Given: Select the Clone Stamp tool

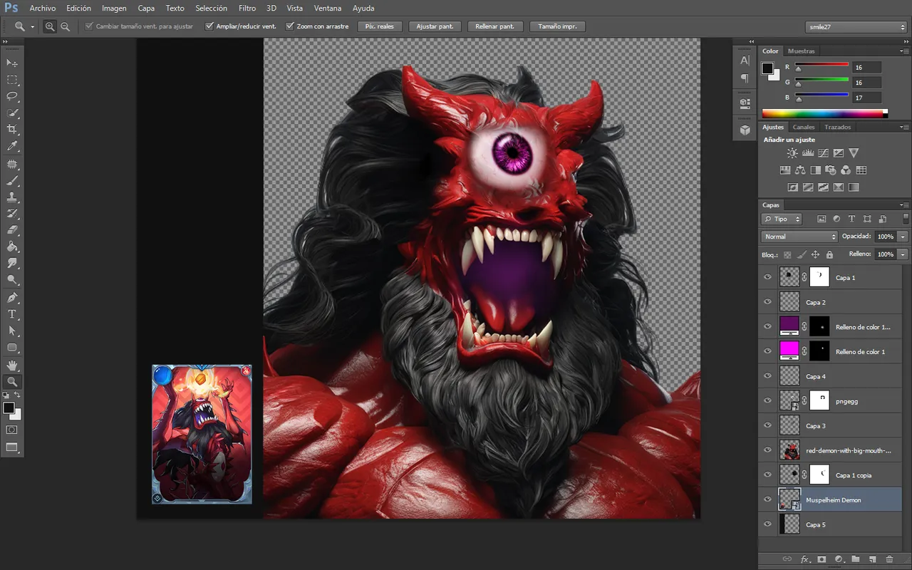Looking at the screenshot, I should 12,197.
